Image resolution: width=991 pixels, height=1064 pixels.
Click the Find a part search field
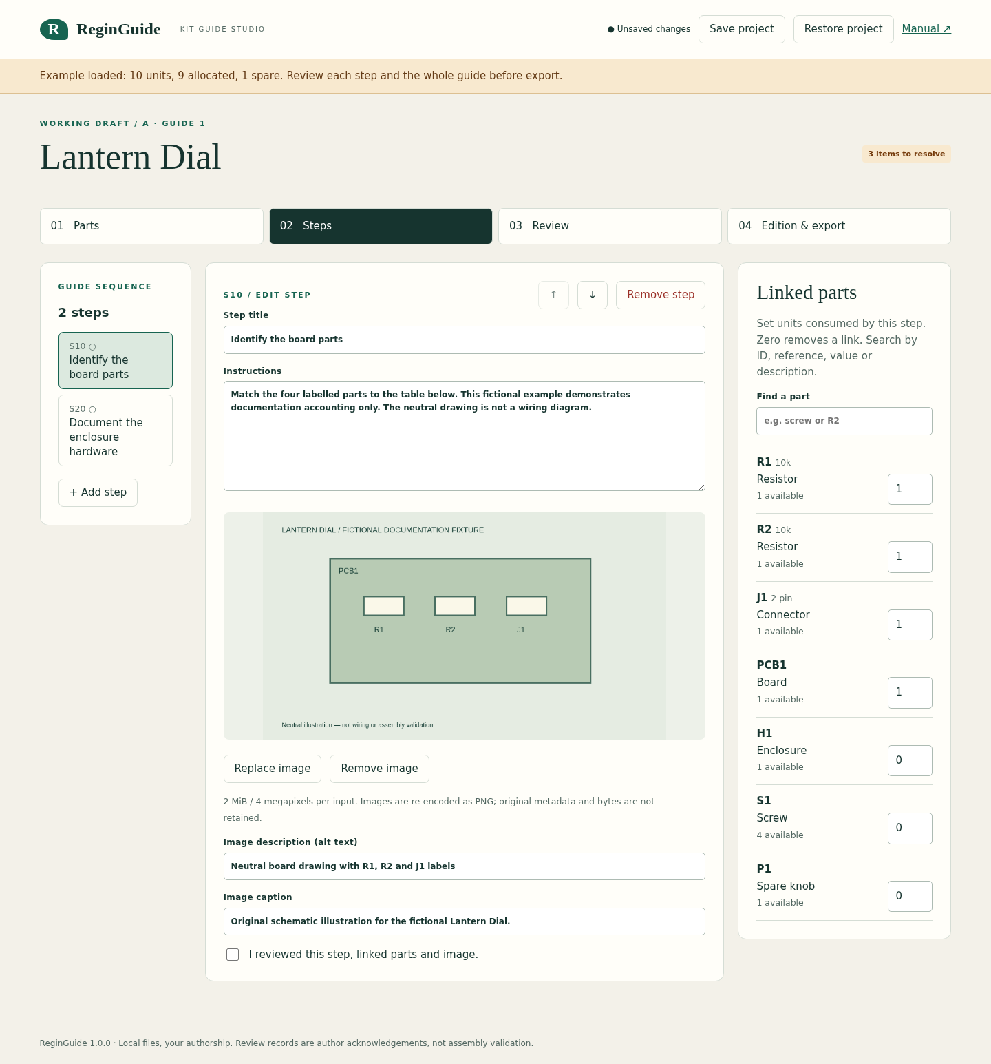coord(844,421)
